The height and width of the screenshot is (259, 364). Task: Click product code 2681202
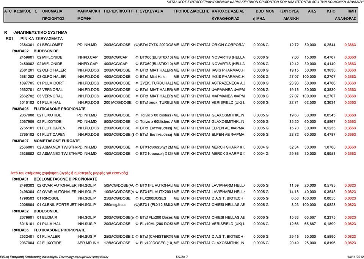coord(27,77)
